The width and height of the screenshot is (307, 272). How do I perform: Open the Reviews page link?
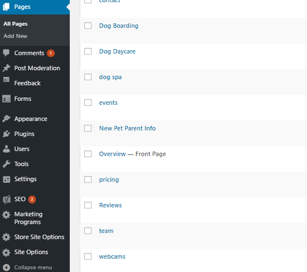111,205
